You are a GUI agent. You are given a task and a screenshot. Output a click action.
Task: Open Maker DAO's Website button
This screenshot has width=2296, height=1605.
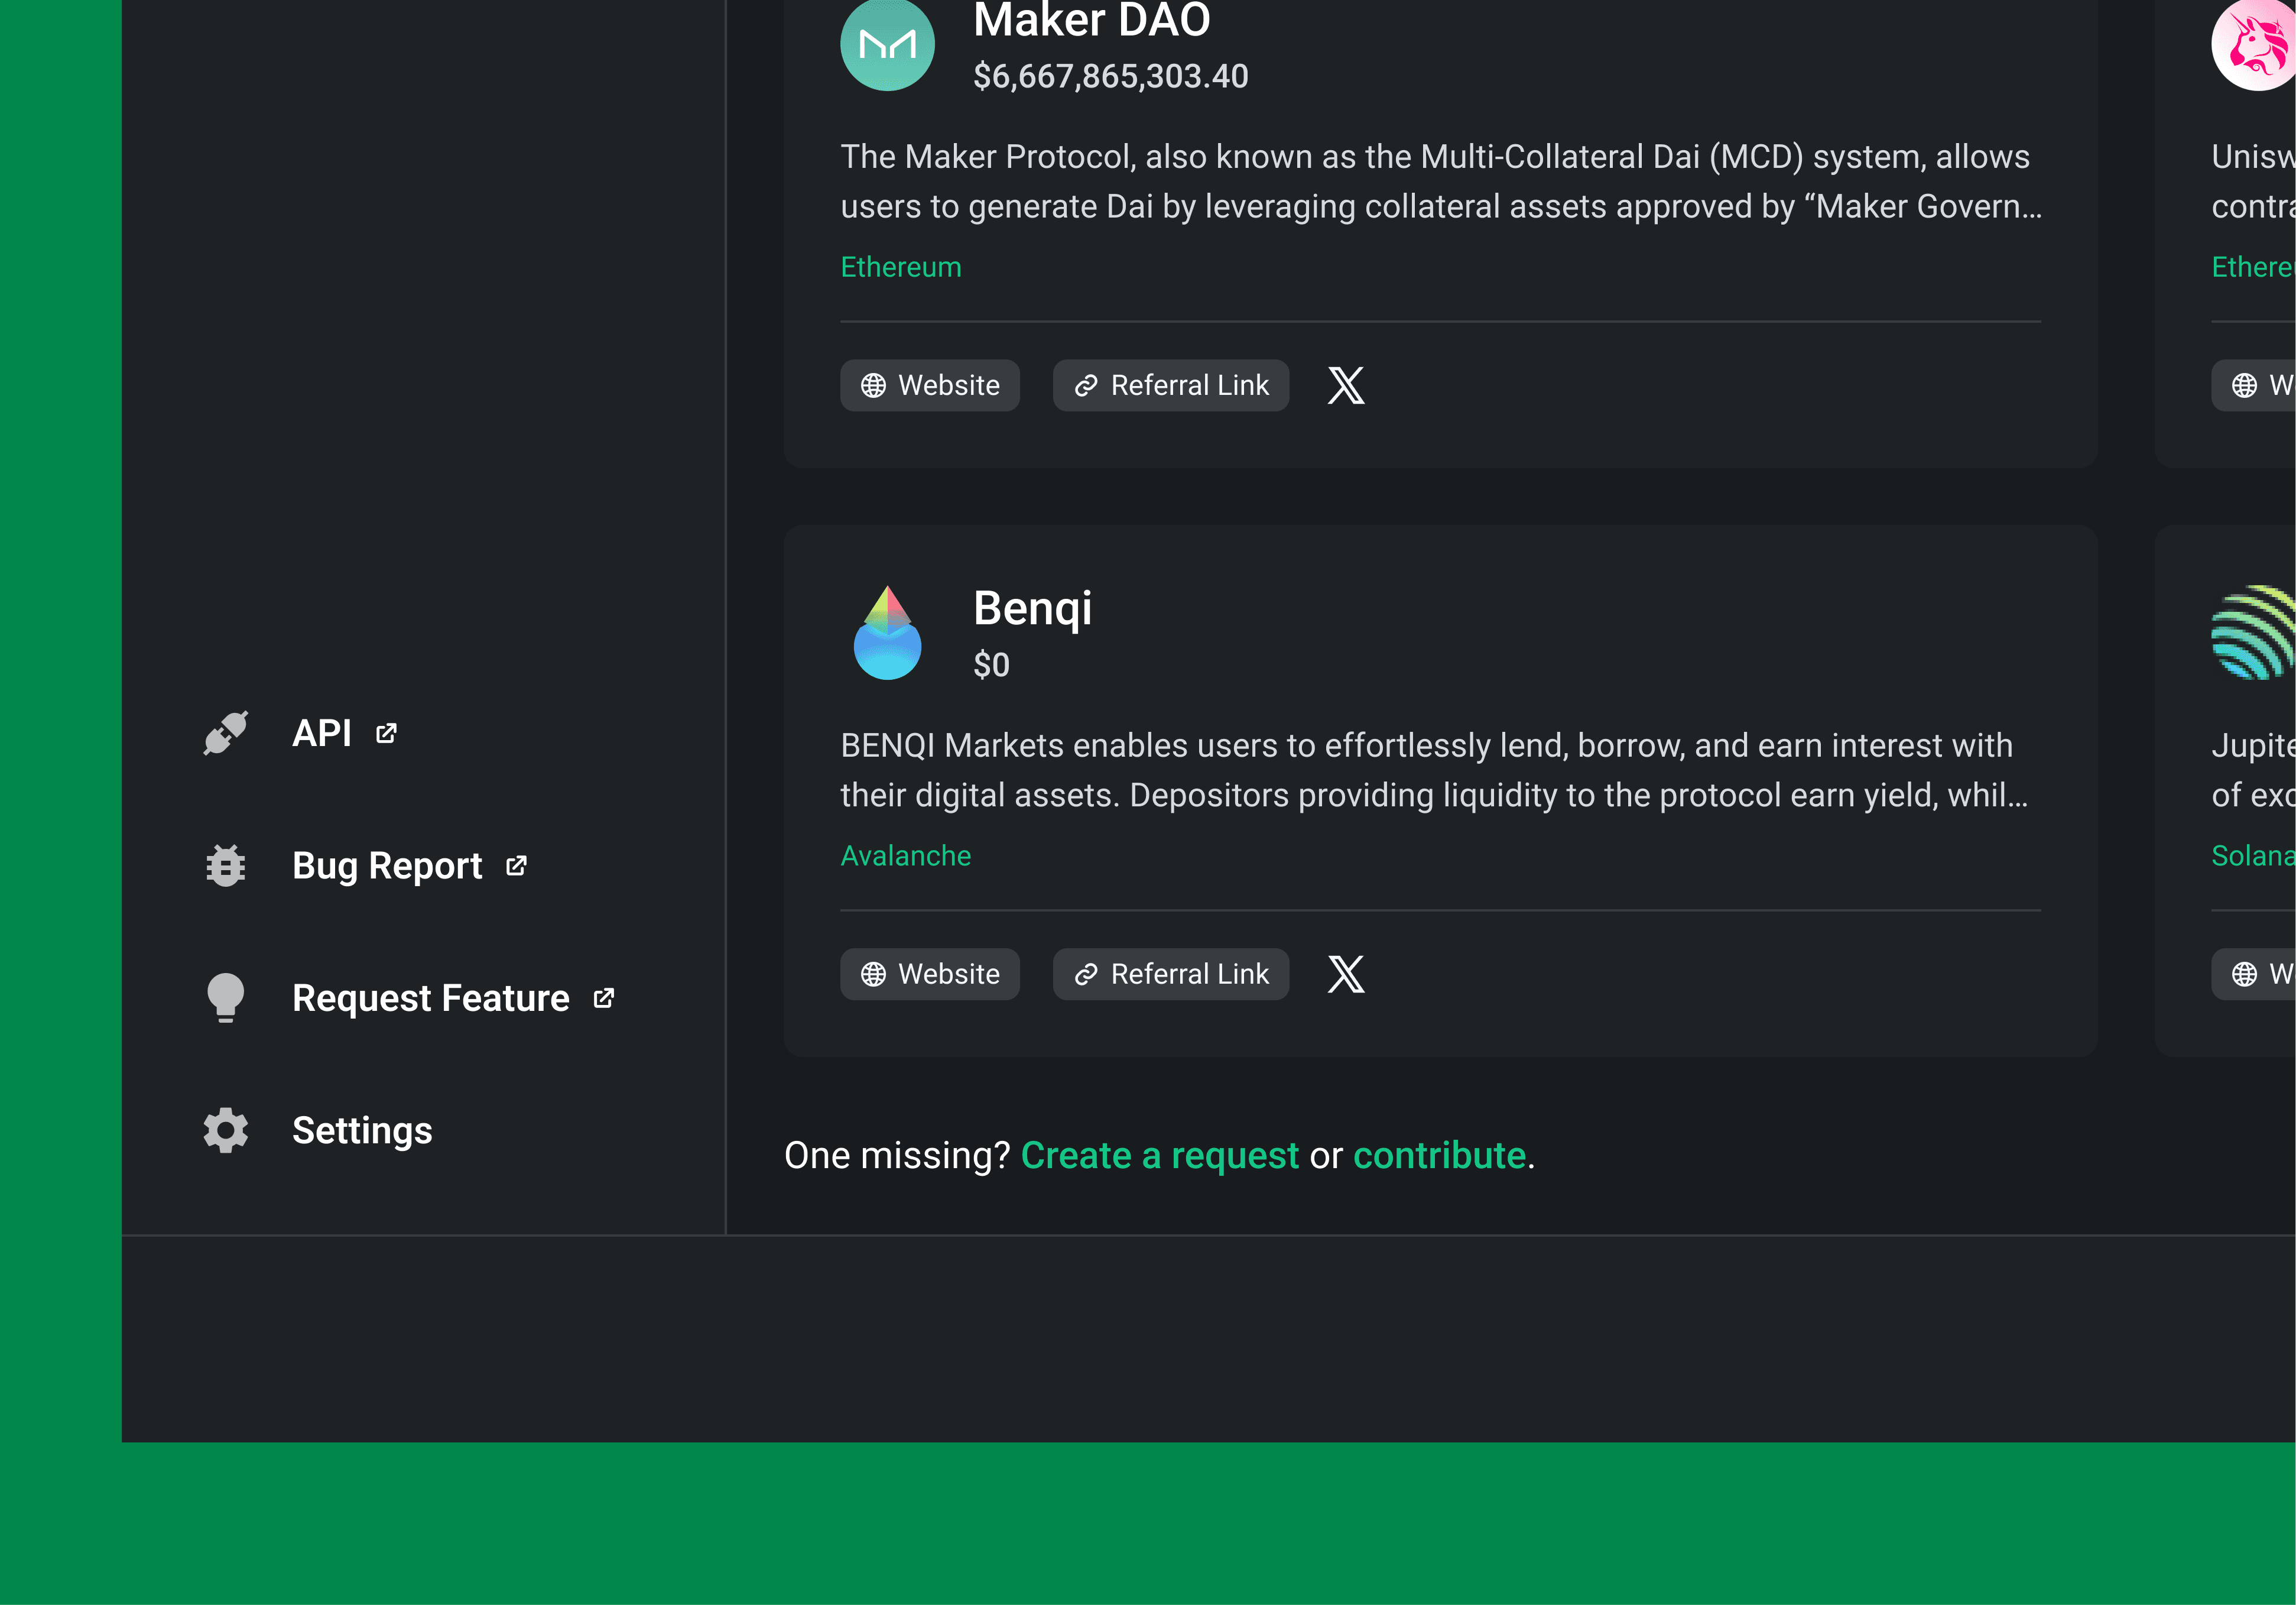pyautogui.click(x=930, y=385)
